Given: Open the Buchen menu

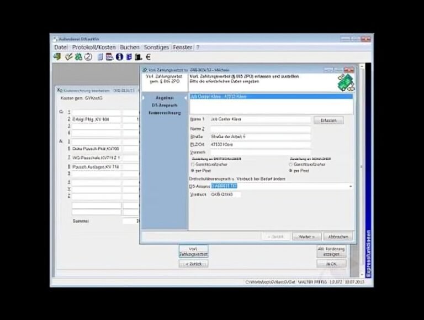Looking at the screenshot, I should pyautogui.click(x=130, y=48).
